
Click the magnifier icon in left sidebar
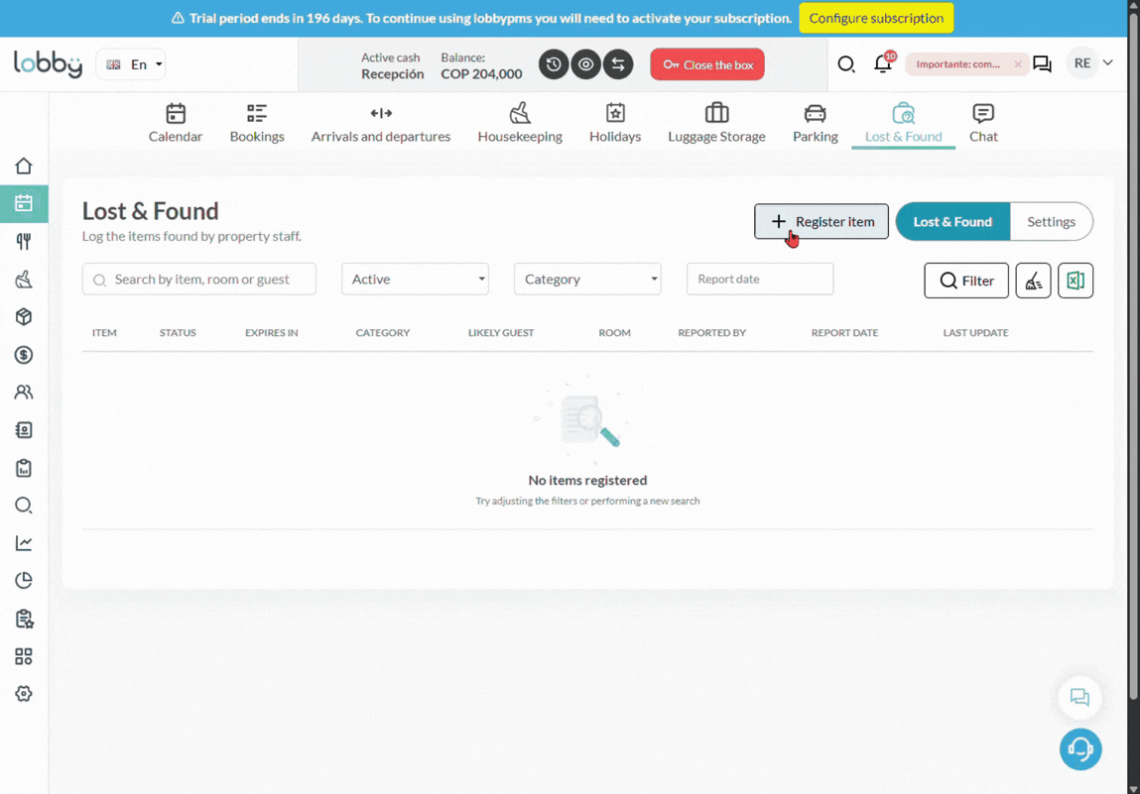point(23,506)
